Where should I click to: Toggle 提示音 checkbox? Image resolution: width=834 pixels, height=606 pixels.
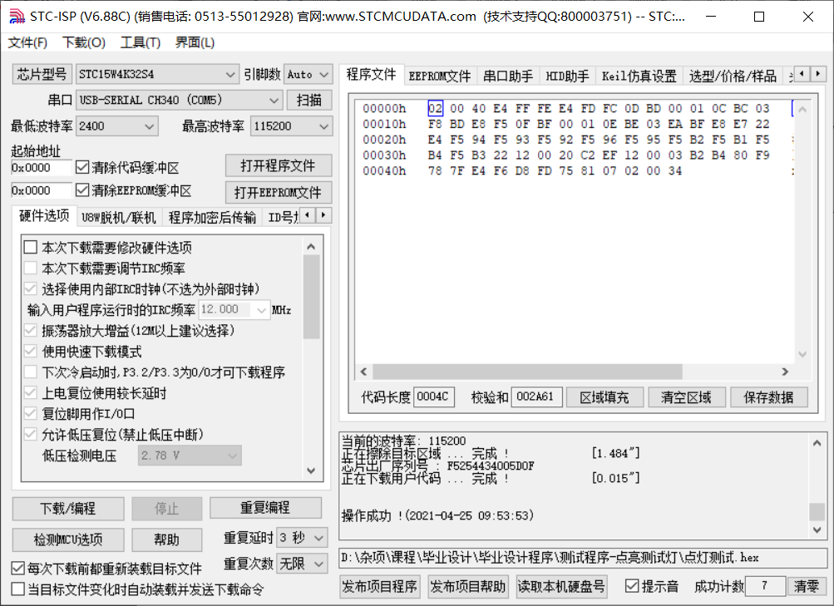click(x=632, y=586)
